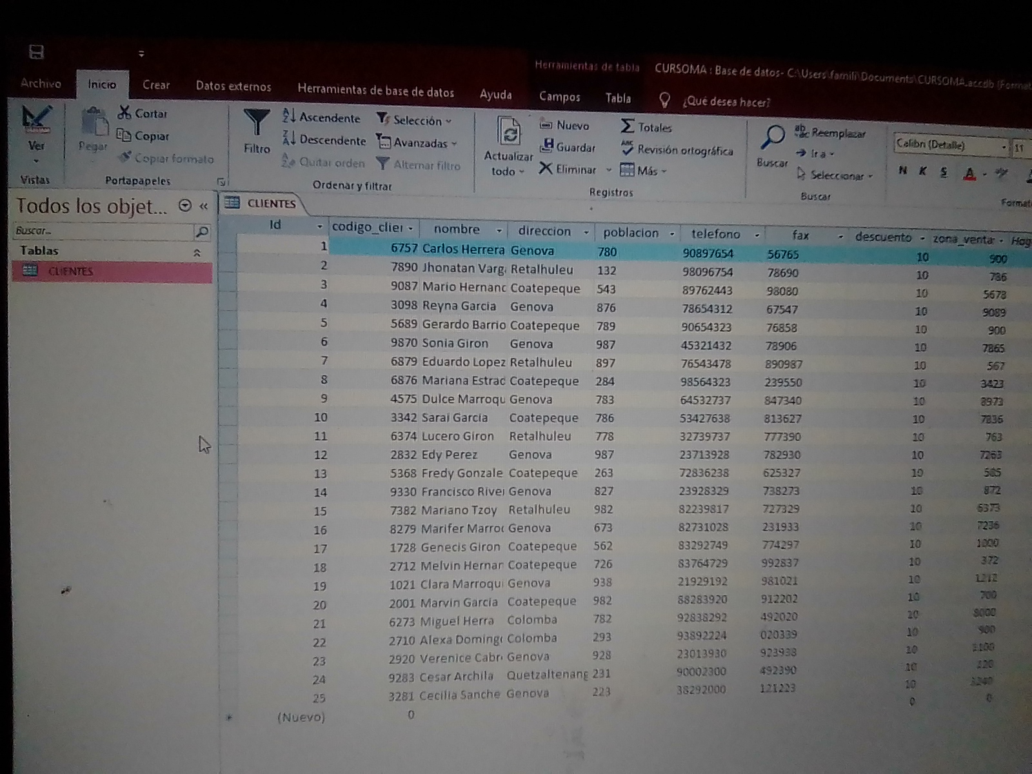Image resolution: width=1032 pixels, height=774 pixels.
Task: Click the poblacion column header
Action: tap(631, 232)
